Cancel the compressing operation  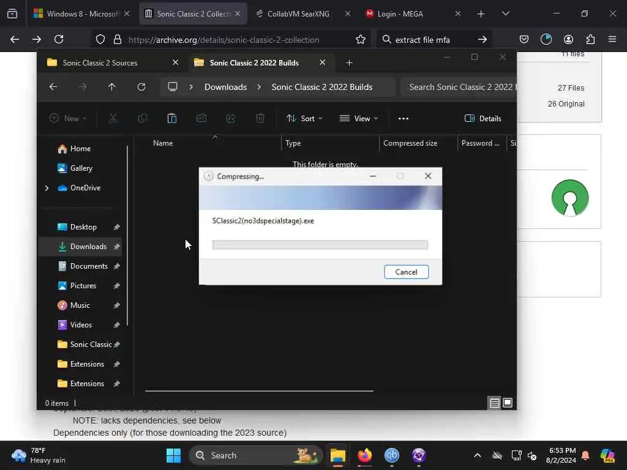406,272
